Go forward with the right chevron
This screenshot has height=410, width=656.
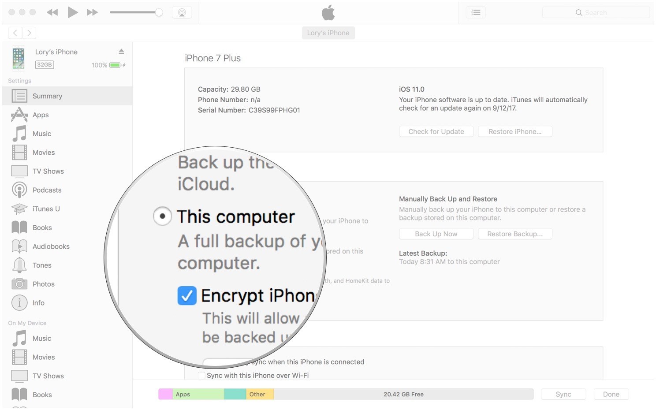pos(29,33)
